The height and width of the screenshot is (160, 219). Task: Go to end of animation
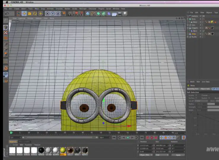142,138
